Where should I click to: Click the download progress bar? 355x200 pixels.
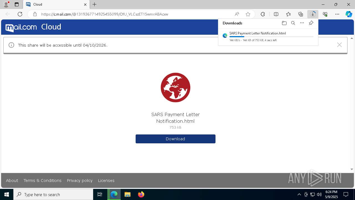271,37
